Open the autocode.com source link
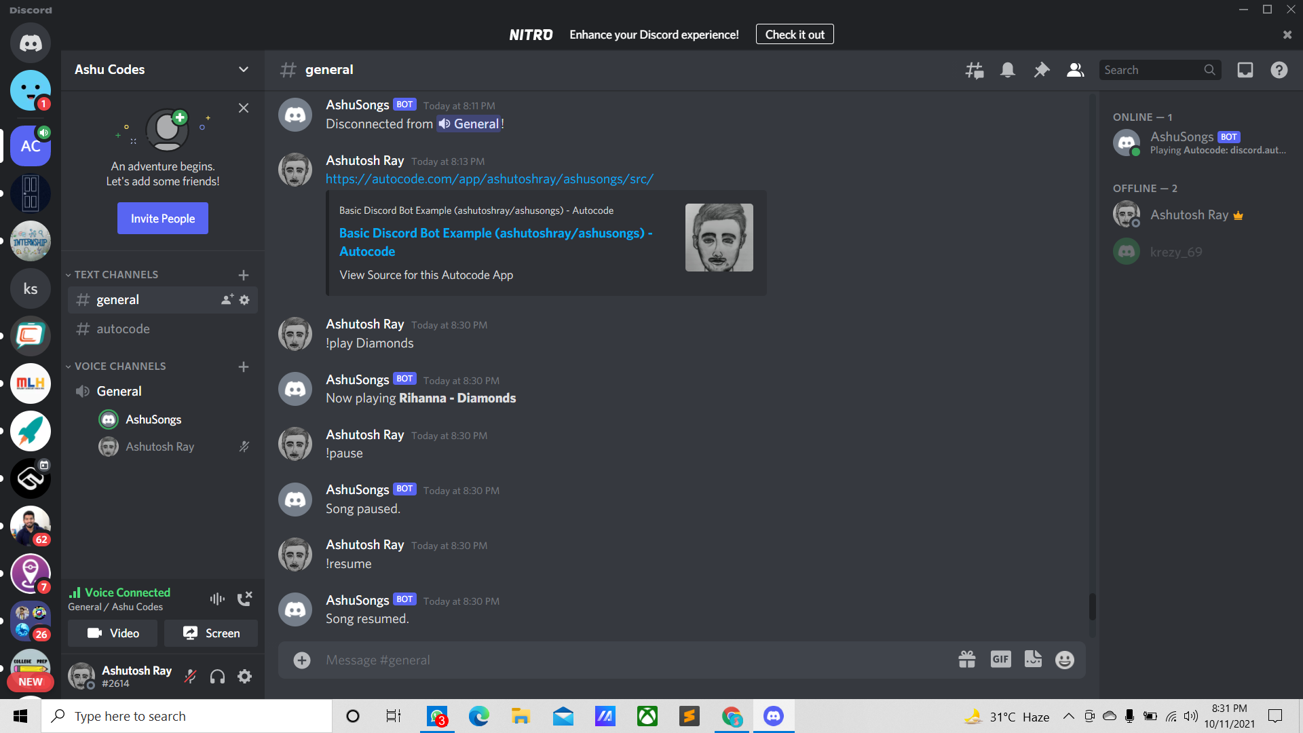1303x733 pixels. (x=489, y=178)
